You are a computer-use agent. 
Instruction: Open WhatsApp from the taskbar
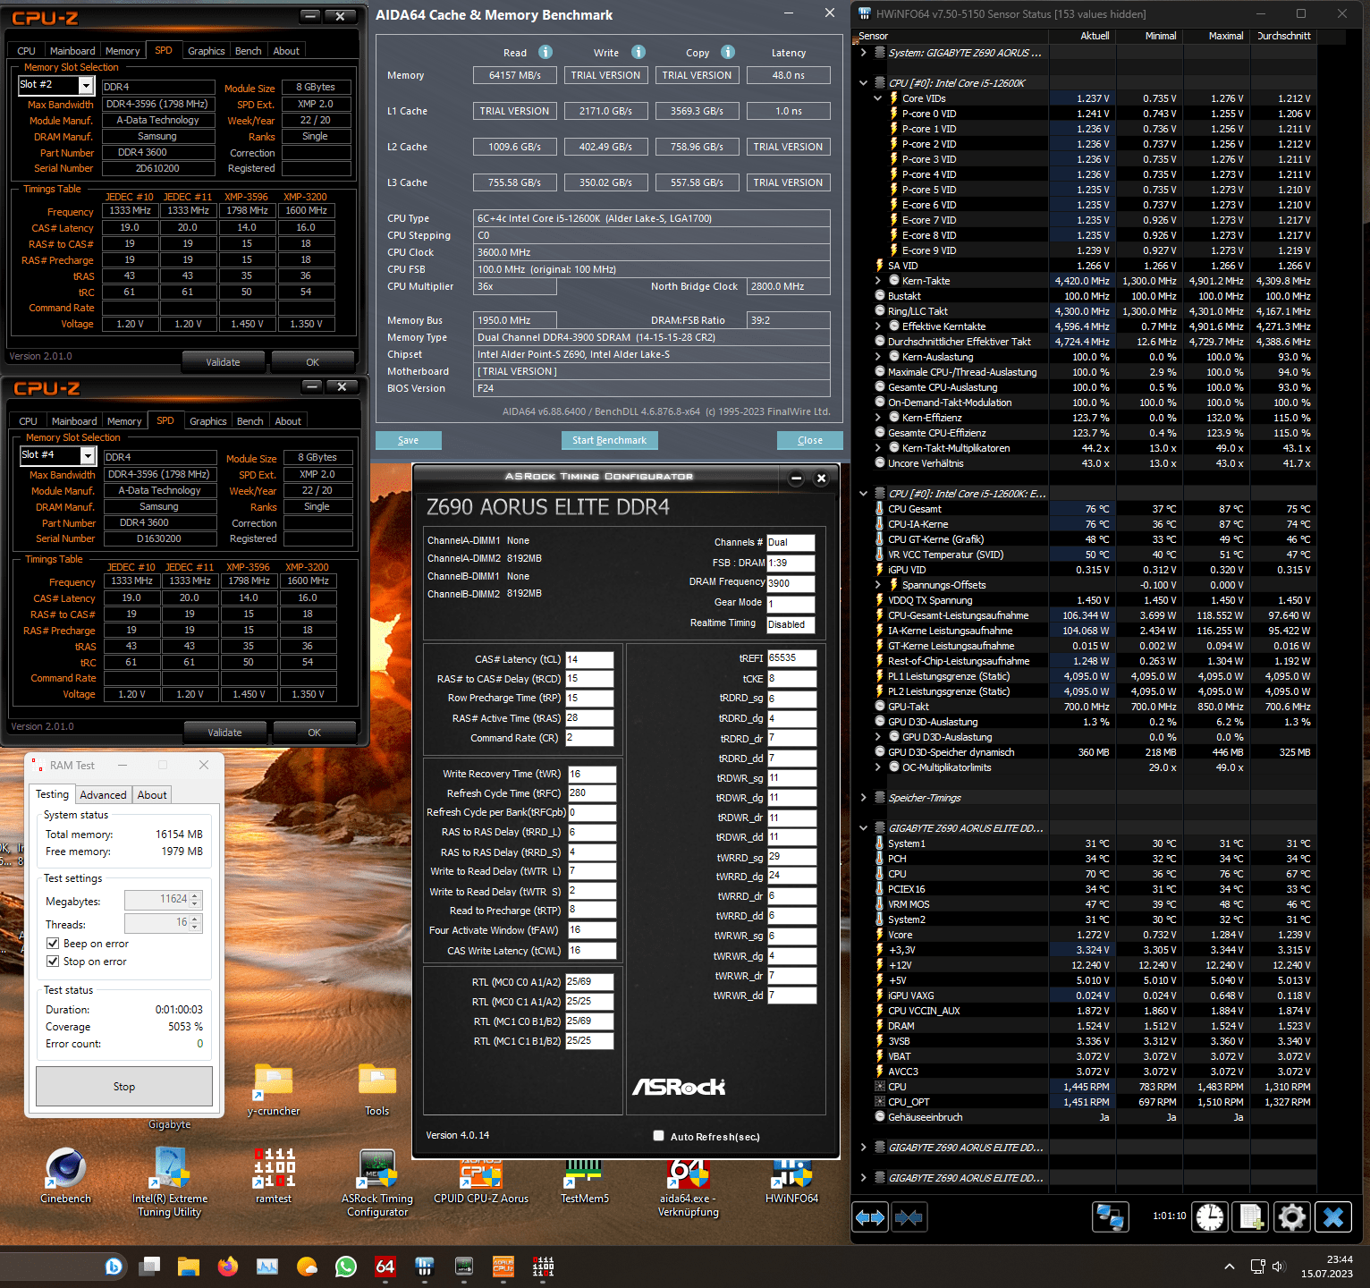coord(346,1267)
